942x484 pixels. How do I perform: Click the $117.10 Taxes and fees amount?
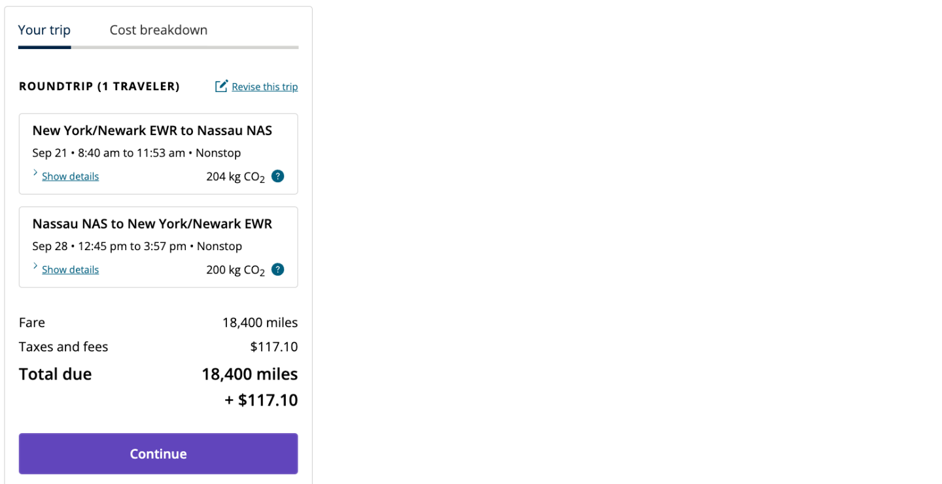273,347
